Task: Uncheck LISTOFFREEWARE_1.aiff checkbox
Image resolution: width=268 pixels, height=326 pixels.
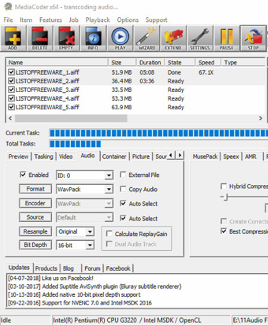Action: click(x=11, y=72)
